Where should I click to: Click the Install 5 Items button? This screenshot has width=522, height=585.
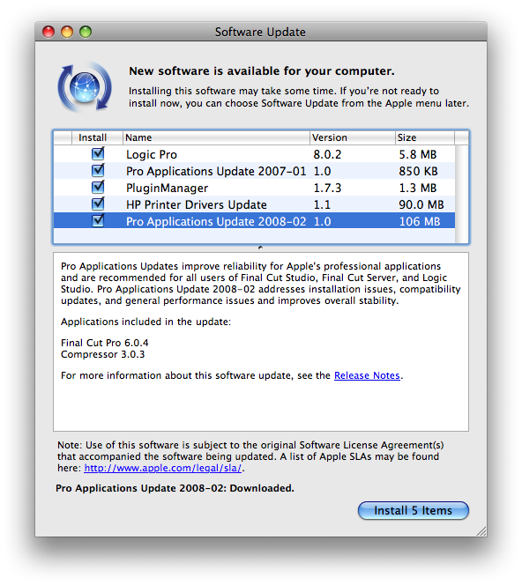[413, 510]
